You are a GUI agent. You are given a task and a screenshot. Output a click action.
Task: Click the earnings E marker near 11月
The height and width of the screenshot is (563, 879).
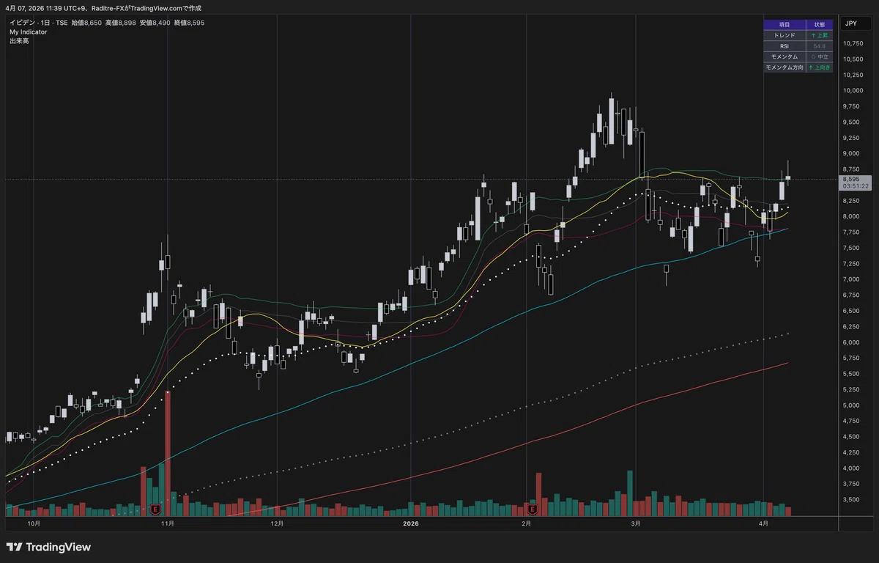click(155, 508)
